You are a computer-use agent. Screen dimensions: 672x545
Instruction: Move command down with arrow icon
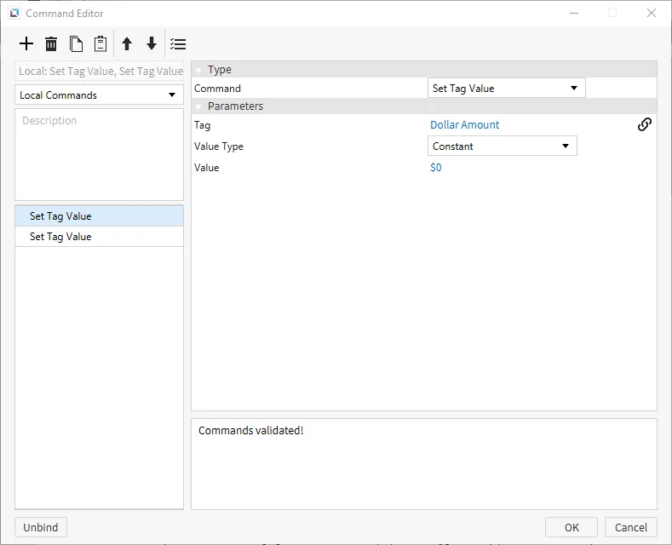(152, 44)
